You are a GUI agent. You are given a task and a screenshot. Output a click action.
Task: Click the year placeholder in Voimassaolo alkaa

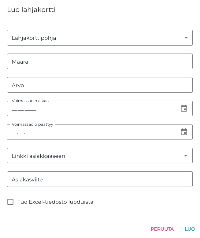[x=31, y=109]
